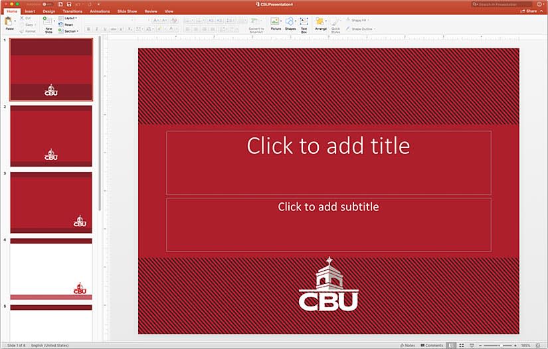The height and width of the screenshot is (349, 548).
Task: Collapse the ribbon with the chevron near Share
Action: [542, 11]
